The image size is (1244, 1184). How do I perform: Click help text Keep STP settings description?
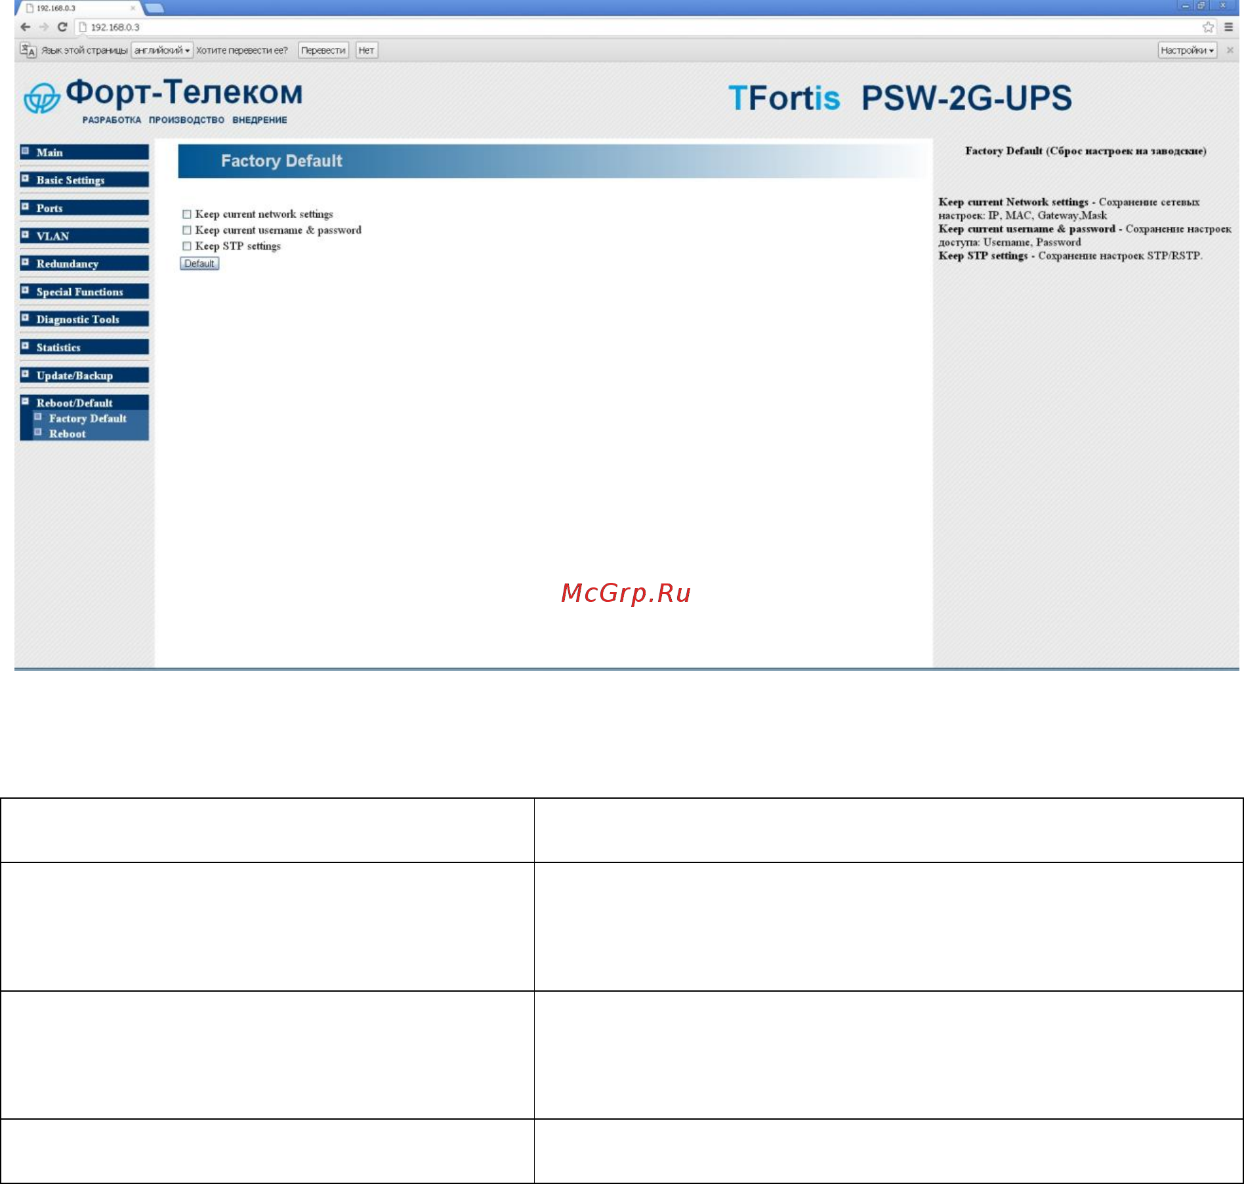click(1070, 255)
